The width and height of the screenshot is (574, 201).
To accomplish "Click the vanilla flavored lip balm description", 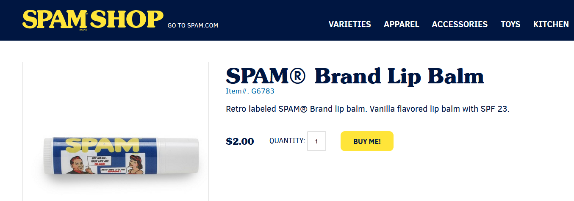I will 367,109.
